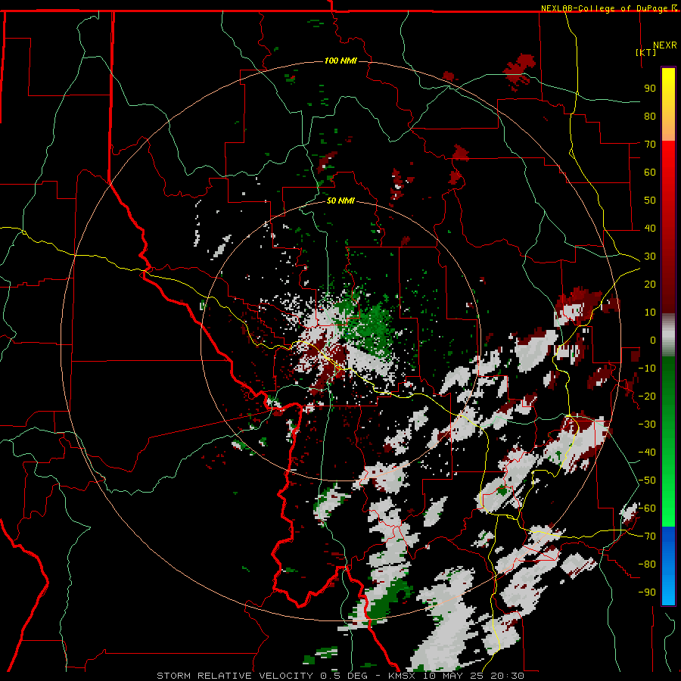Click the 30 value on velocity scale
Image resolution: width=681 pixels, height=681 pixels.
pyautogui.click(x=650, y=257)
